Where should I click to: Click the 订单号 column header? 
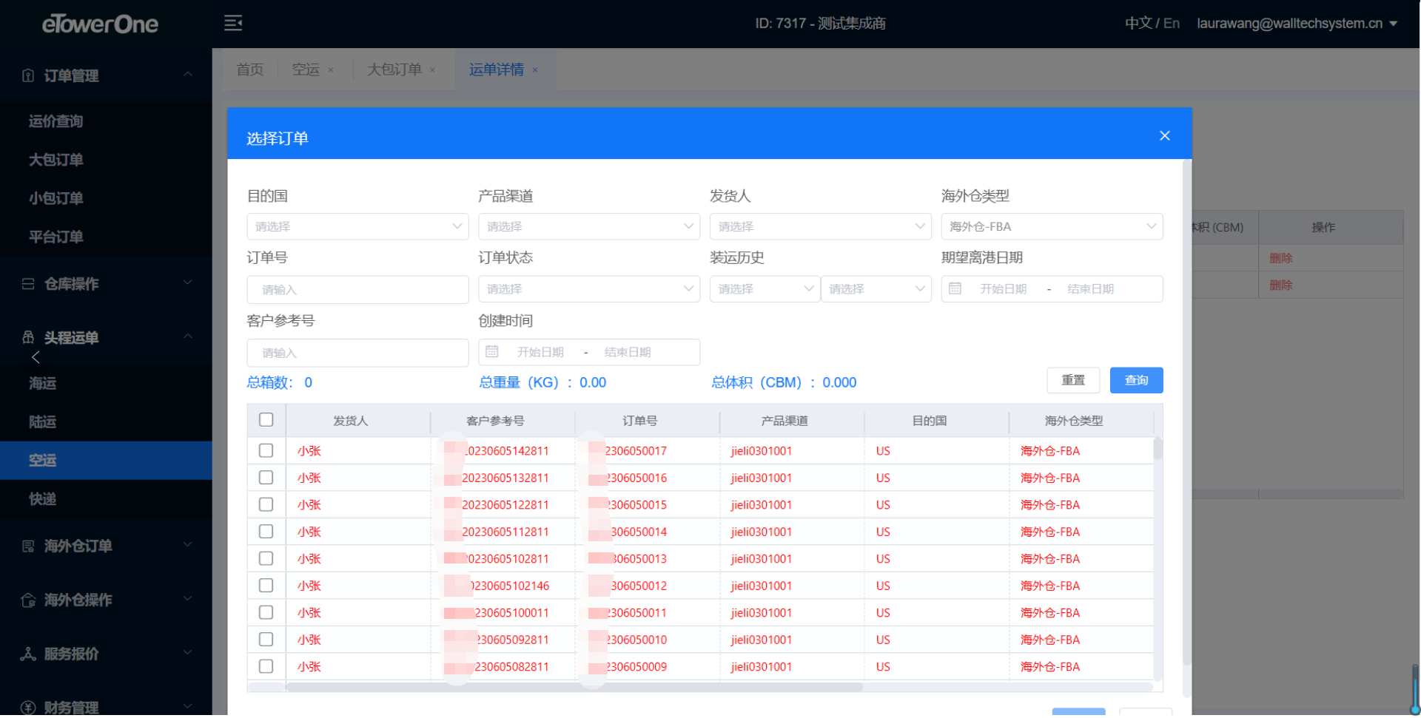click(x=639, y=421)
